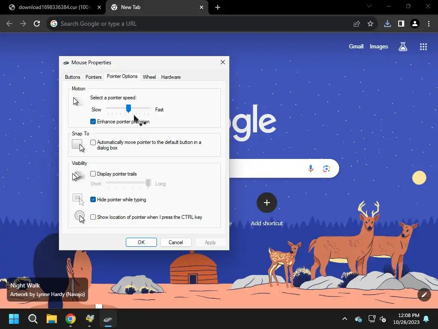Click the pointer trails length slider handle
438x329 pixels.
click(x=148, y=183)
